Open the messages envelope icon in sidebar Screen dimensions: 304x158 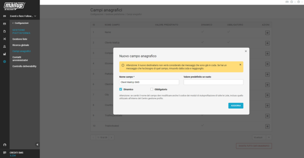(4, 24)
